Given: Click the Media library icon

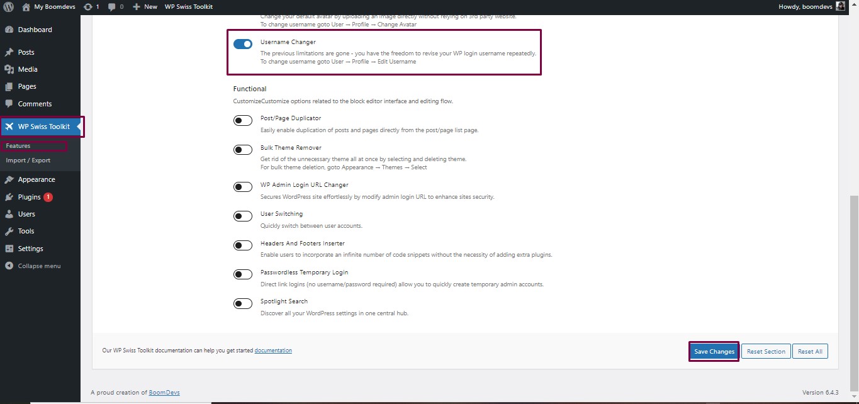Looking at the screenshot, I should pos(9,69).
